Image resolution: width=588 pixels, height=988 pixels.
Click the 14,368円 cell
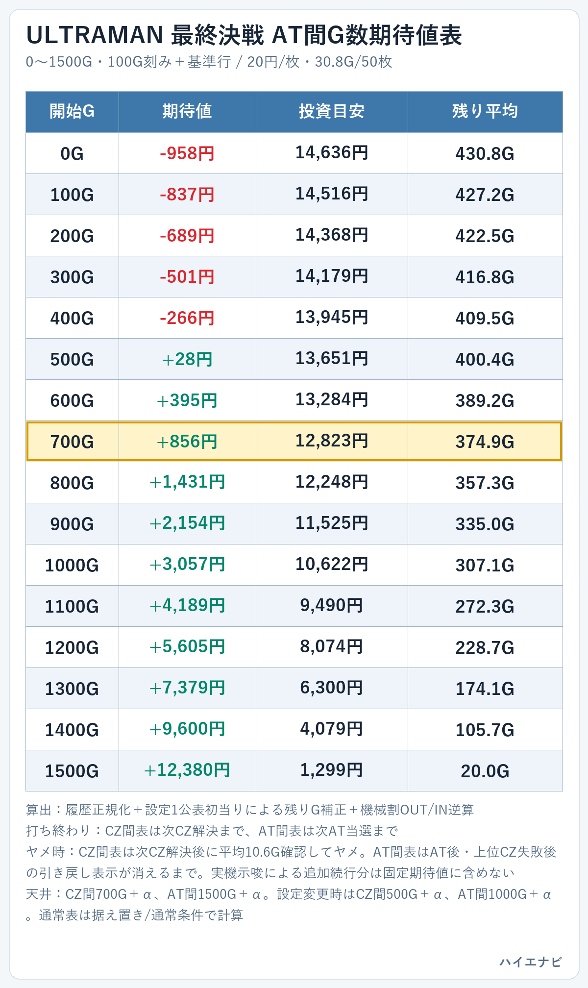[x=332, y=236]
